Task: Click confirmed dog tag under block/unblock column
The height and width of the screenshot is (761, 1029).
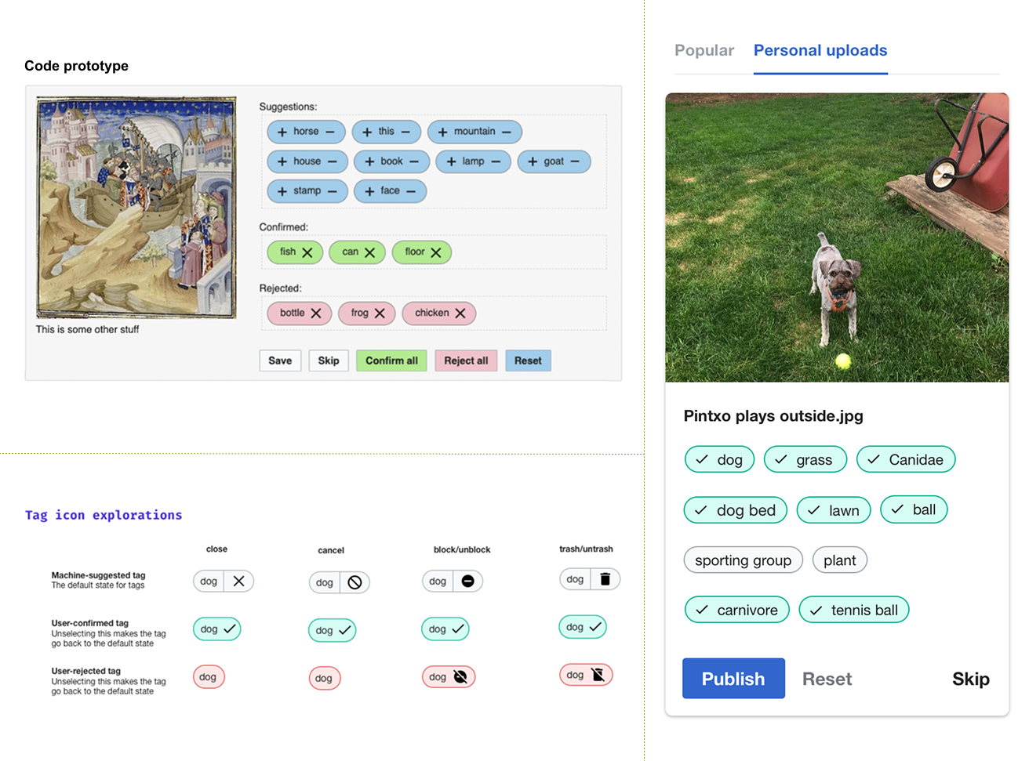Action: pos(445,629)
